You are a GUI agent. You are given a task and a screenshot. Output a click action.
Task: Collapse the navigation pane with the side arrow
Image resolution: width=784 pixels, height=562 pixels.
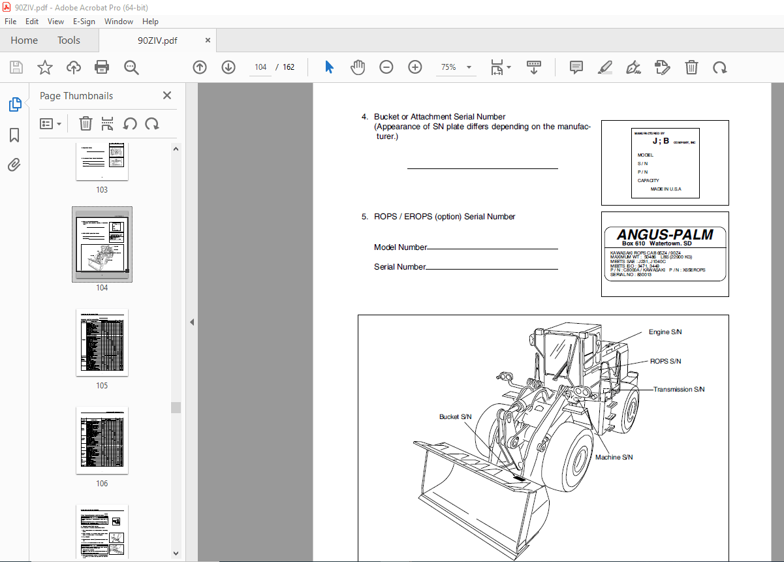pos(191,321)
